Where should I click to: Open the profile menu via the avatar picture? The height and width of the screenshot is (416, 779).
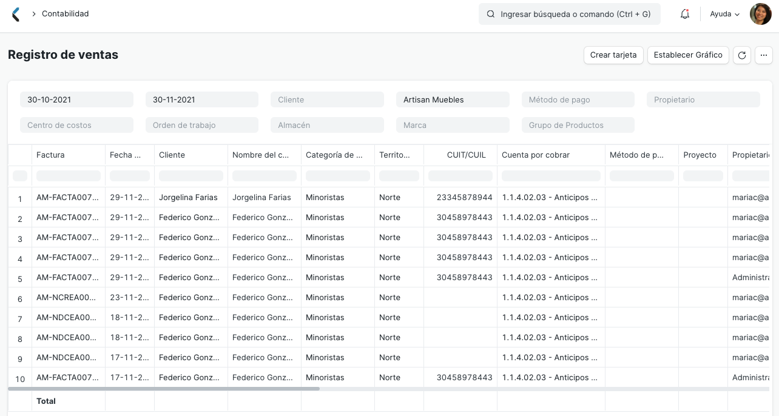coord(760,13)
